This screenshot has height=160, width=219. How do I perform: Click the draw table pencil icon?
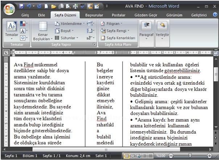tap(97, 6)
